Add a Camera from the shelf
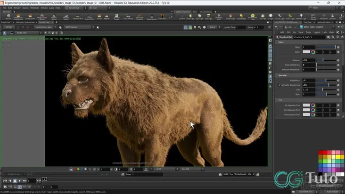 (x=182, y=16)
